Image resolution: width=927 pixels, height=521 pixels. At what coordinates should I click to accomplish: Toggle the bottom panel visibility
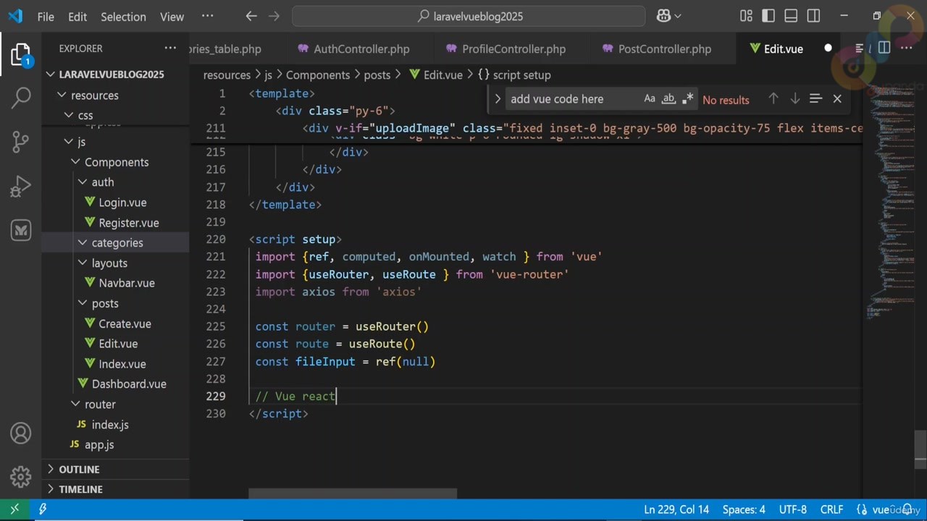pos(791,16)
